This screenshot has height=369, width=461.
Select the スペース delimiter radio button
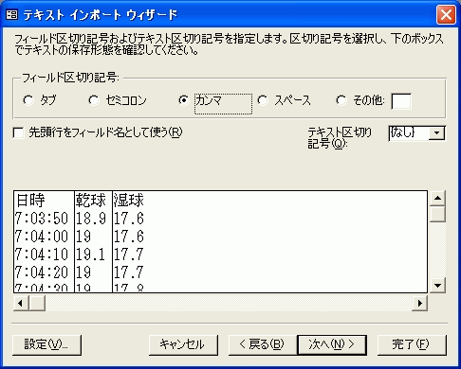click(263, 100)
